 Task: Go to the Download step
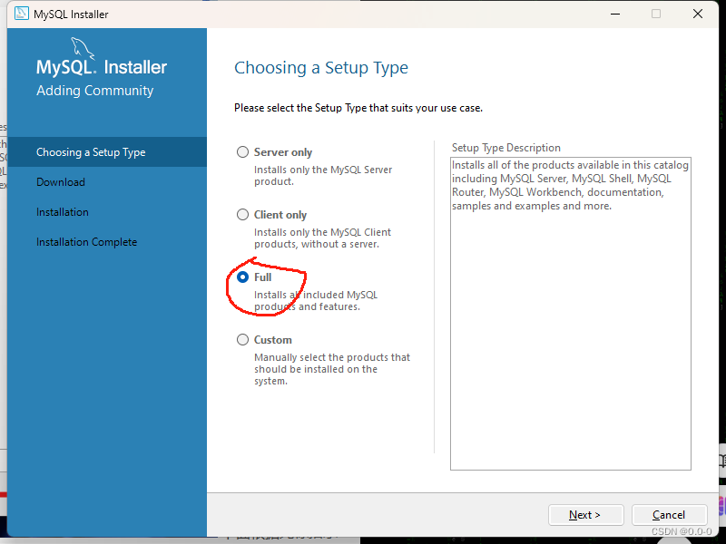(x=61, y=182)
